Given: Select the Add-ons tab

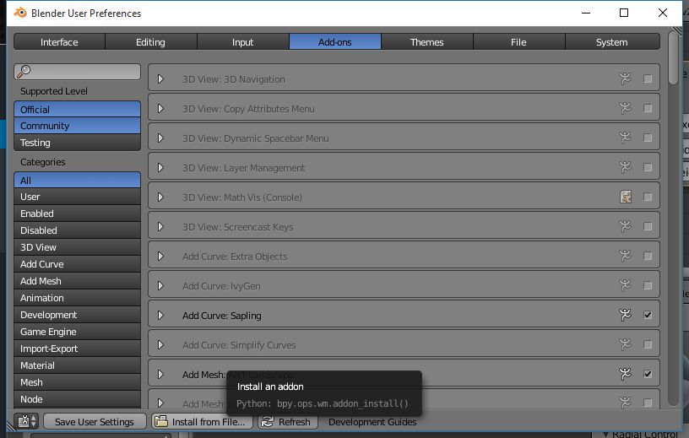Looking at the screenshot, I should pos(335,41).
